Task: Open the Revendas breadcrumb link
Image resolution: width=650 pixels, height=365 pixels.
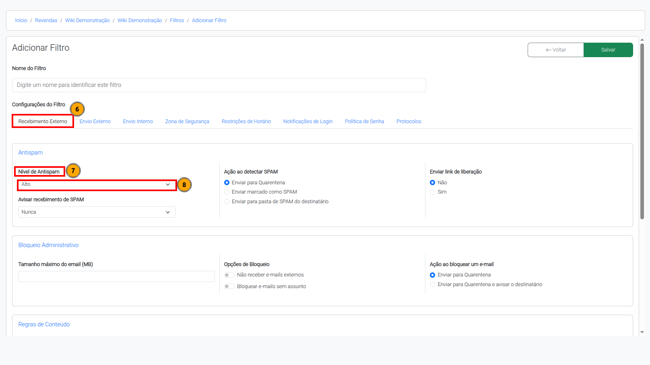Action: (x=46, y=21)
